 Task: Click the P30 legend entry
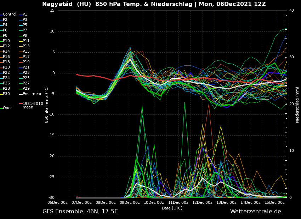point(6,94)
